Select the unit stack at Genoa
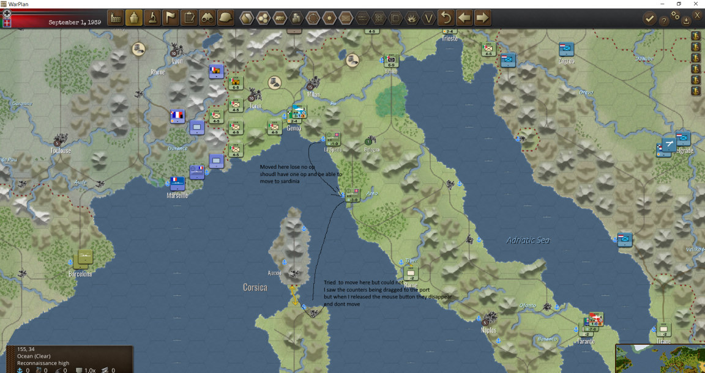This screenshot has height=373, width=705. [296, 114]
